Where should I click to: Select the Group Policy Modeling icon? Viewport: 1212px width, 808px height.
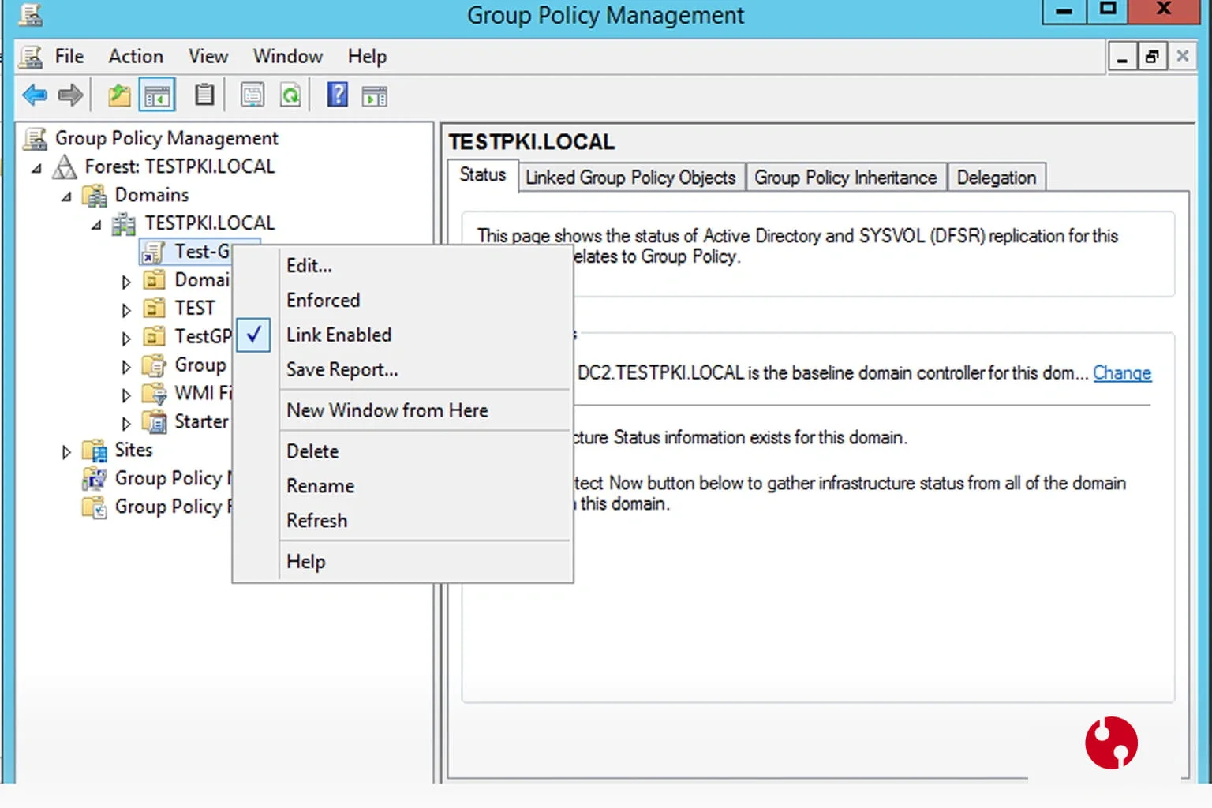coord(95,478)
